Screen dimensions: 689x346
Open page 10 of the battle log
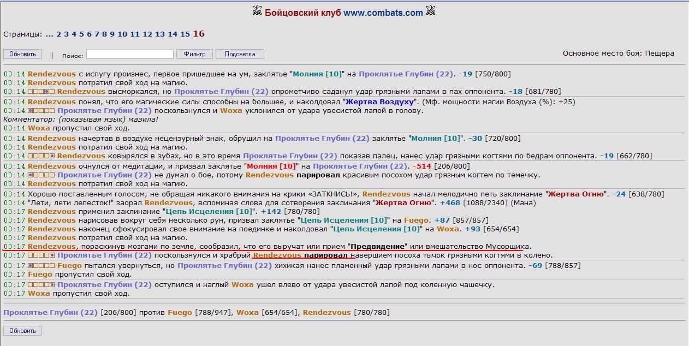tap(122, 34)
